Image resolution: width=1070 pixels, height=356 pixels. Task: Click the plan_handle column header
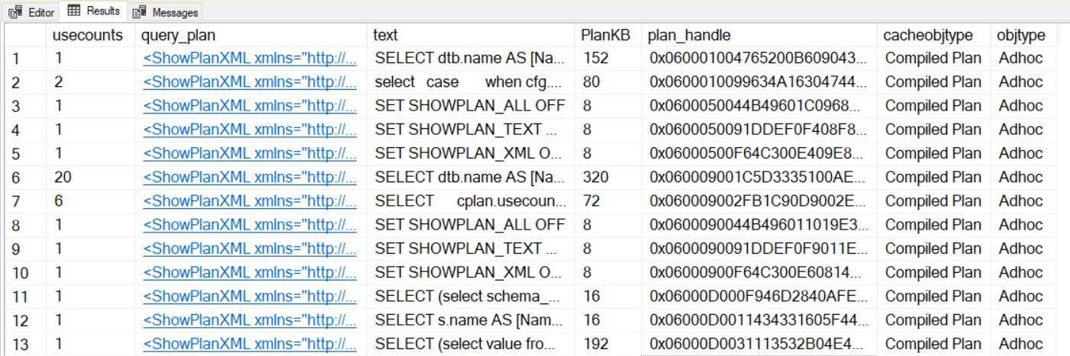pyautogui.click(x=689, y=35)
